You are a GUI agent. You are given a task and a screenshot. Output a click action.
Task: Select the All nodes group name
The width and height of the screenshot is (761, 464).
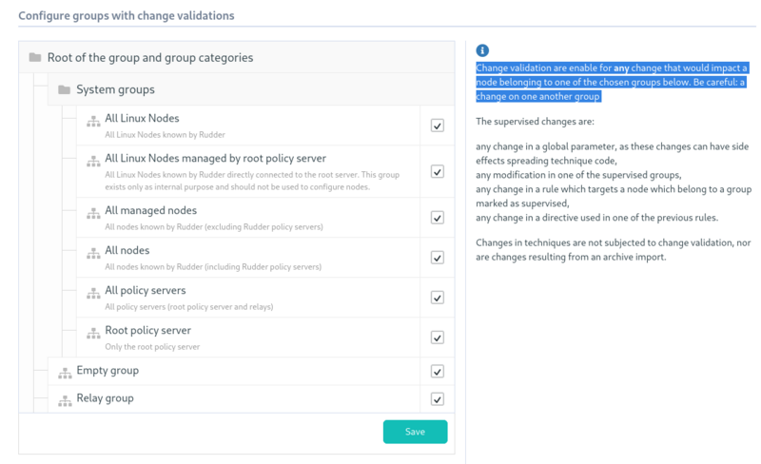(127, 250)
